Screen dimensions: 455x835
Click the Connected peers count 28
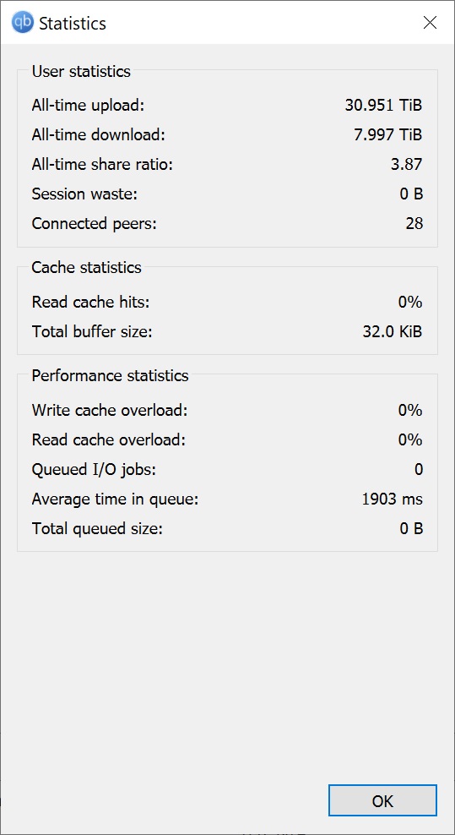coord(414,224)
